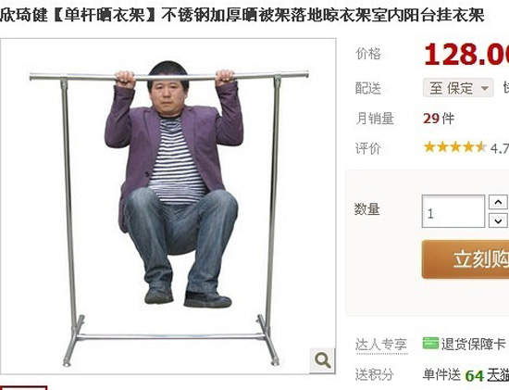Open the 退货保障卡 text link

tap(474, 344)
